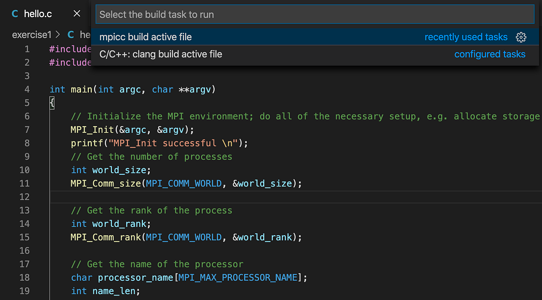The image size is (542, 300).
Task: Close the hello.c editor tab
Action: pos(77,14)
